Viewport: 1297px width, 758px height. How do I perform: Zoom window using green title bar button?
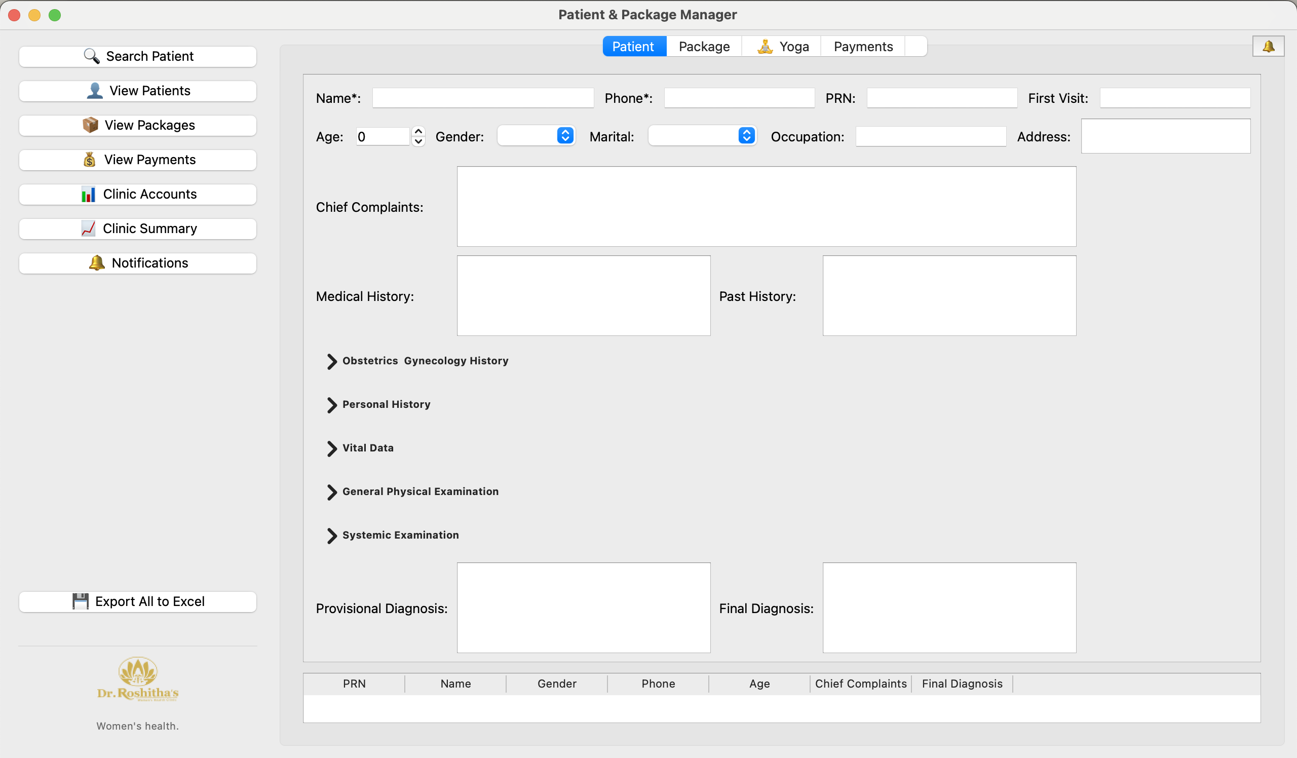(x=55, y=15)
